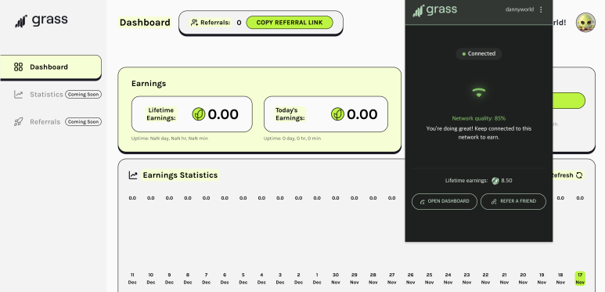The width and height of the screenshot is (605, 292).
Task: Copy the referral link
Action: pyautogui.click(x=290, y=23)
